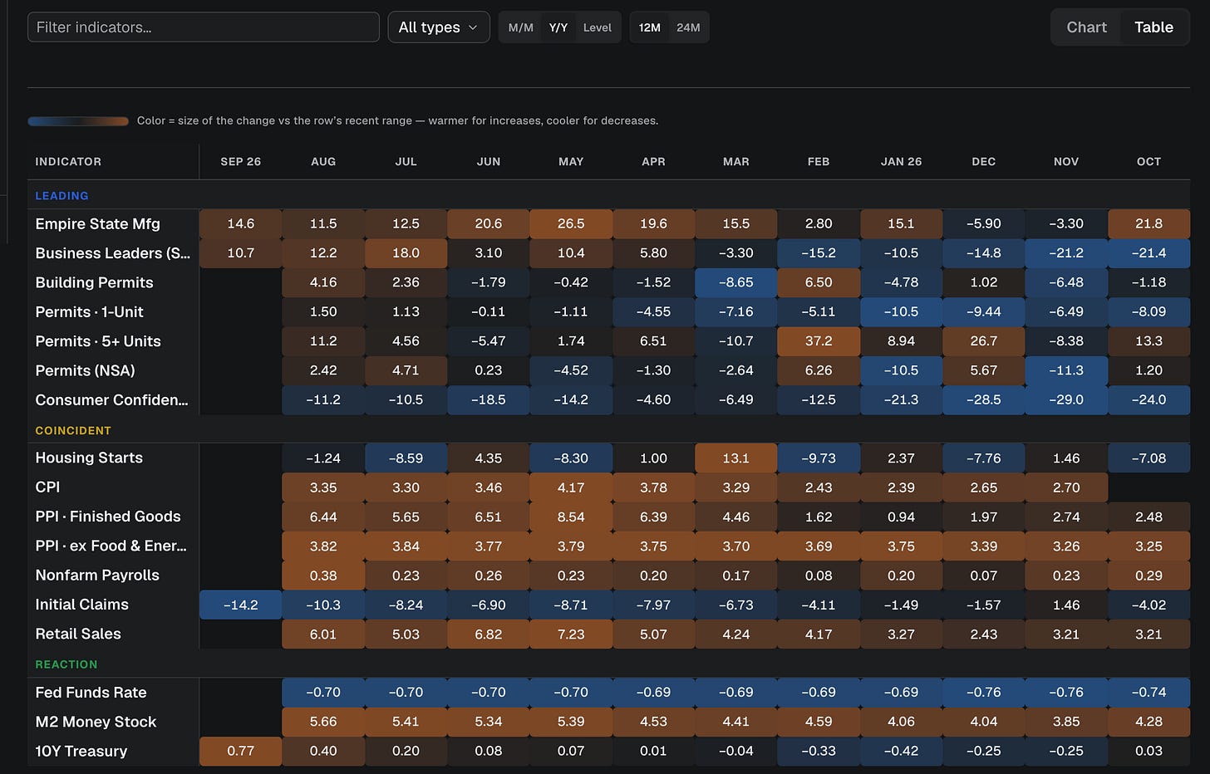This screenshot has width=1210, height=774.
Task: Click the JUN column header
Action: click(489, 162)
